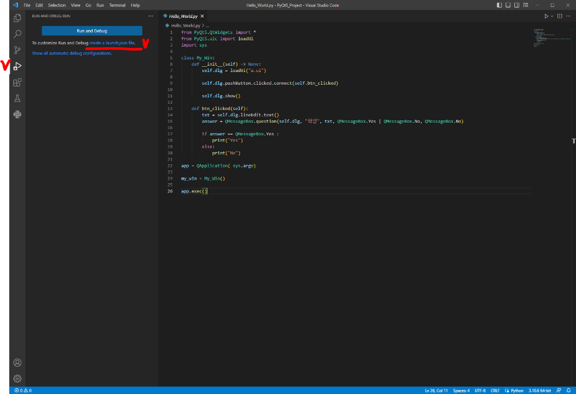576x394 pixels.
Task: Click 'self.dlg.show()' on line 11
Action: click(221, 96)
